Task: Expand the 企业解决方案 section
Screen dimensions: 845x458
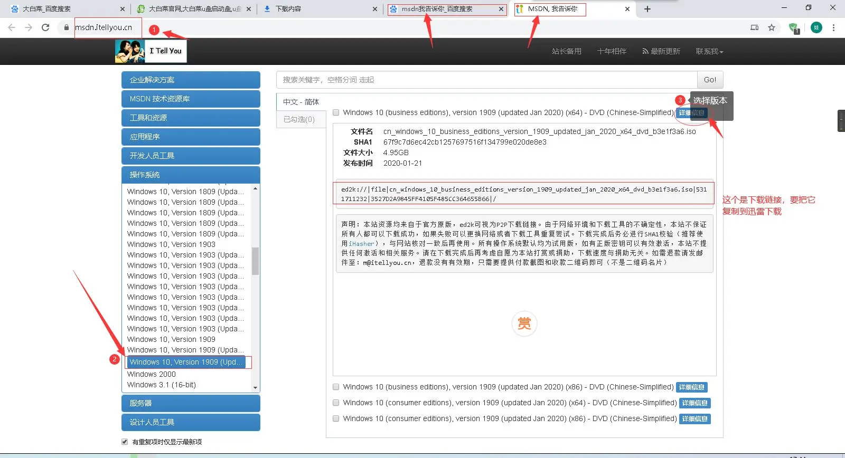Action: (x=191, y=80)
